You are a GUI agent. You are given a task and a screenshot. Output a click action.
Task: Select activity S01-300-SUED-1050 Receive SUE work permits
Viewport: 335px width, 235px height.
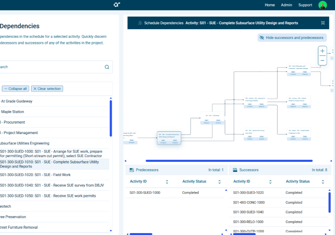pos(54,196)
